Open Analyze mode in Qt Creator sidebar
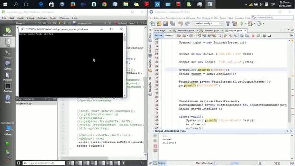 pyautogui.click(x=8, y=88)
